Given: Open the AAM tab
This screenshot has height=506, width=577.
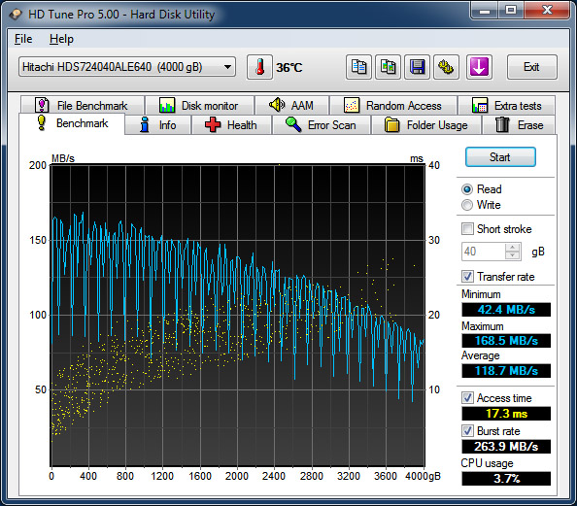Looking at the screenshot, I should pyautogui.click(x=291, y=105).
